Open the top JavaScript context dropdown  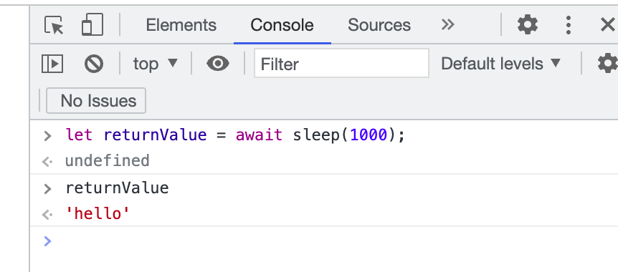pyautogui.click(x=156, y=64)
